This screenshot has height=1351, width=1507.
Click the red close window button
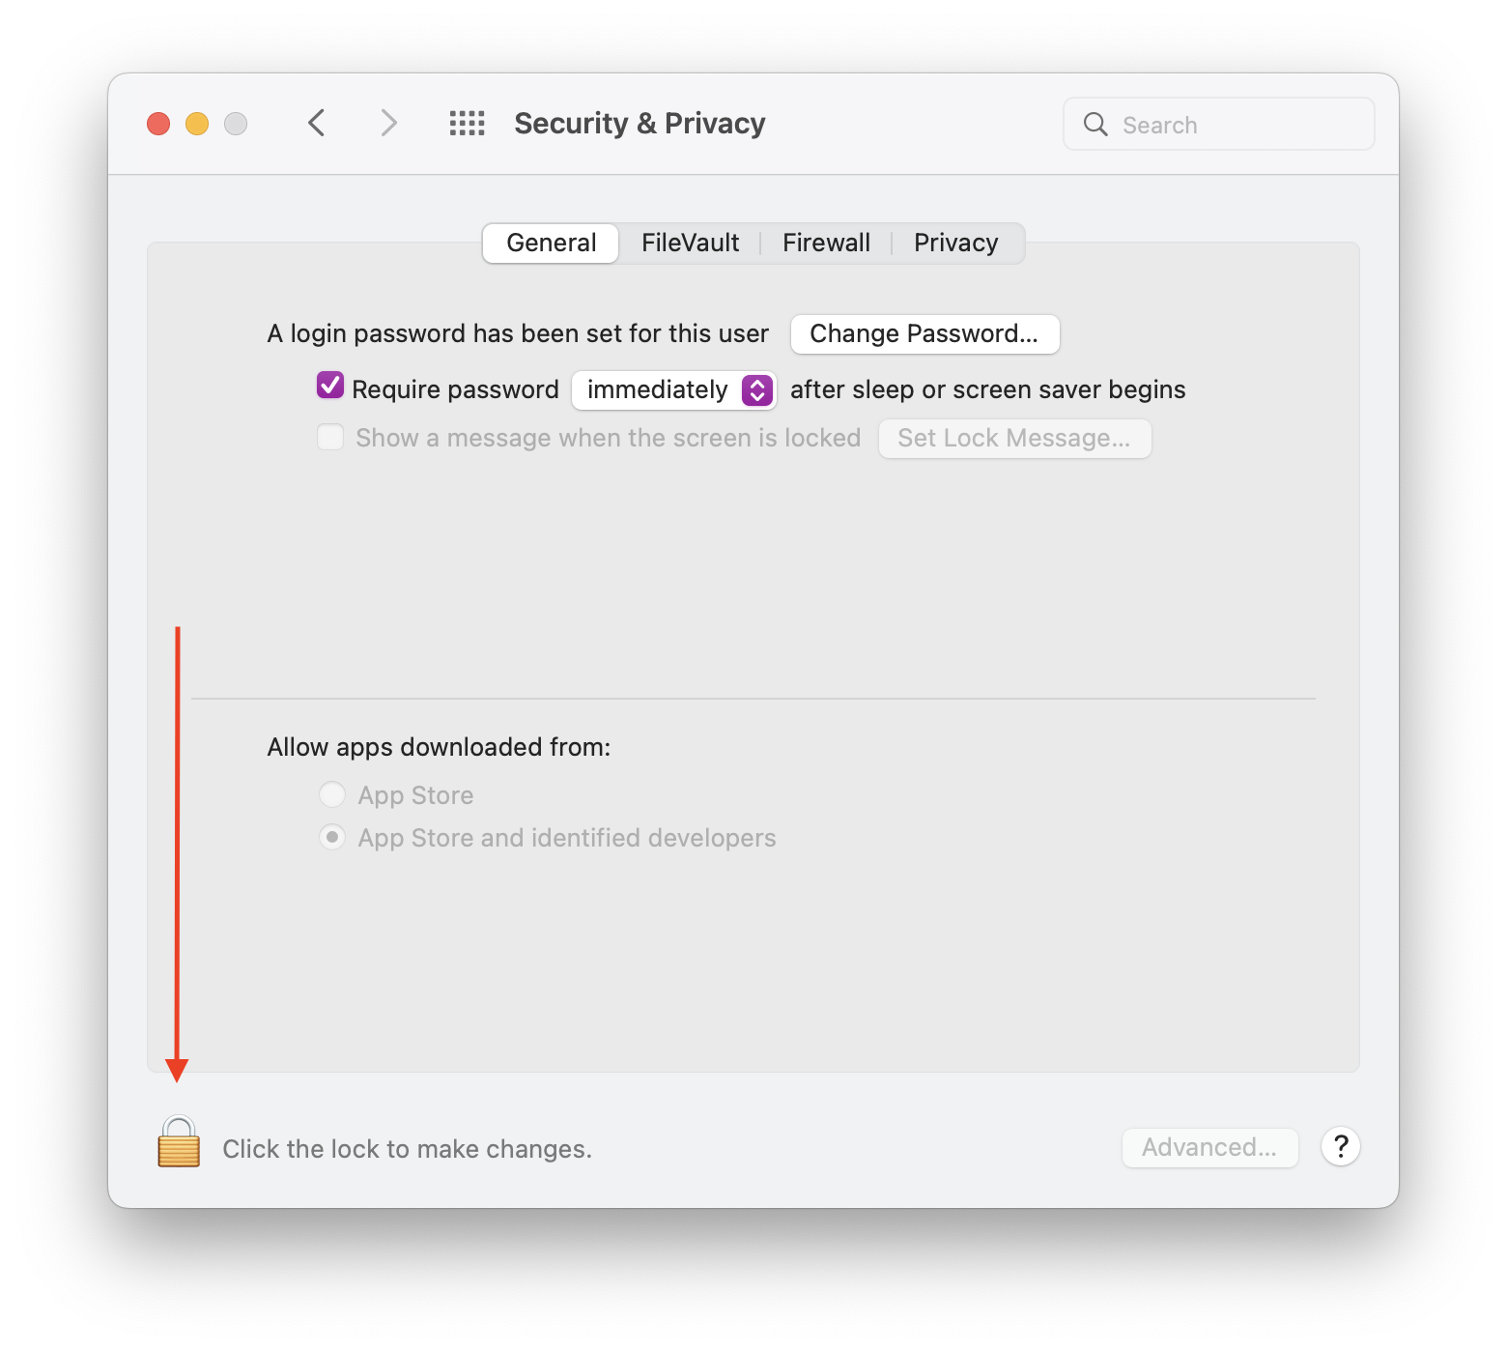coord(158,124)
